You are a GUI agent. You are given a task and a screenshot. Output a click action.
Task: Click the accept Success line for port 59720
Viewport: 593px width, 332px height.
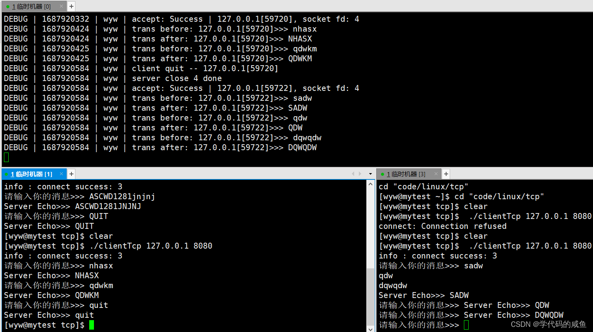pyautogui.click(x=182, y=19)
